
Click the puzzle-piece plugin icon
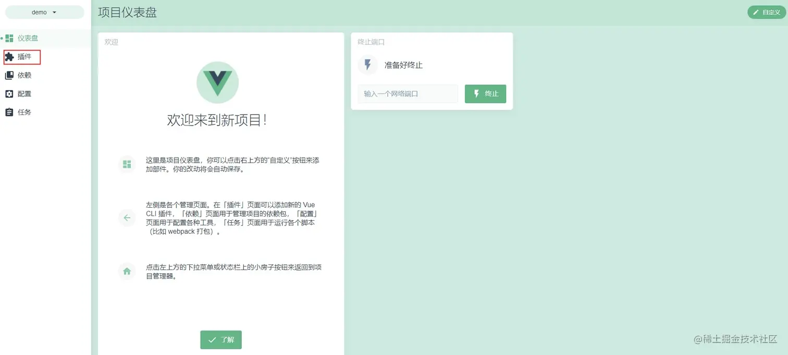[9, 57]
